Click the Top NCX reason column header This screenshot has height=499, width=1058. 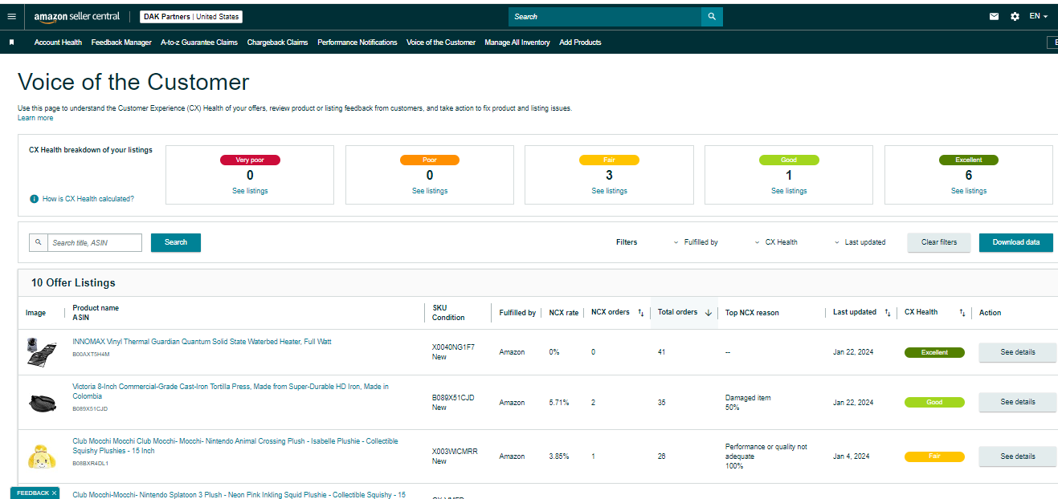pos(752,313)
